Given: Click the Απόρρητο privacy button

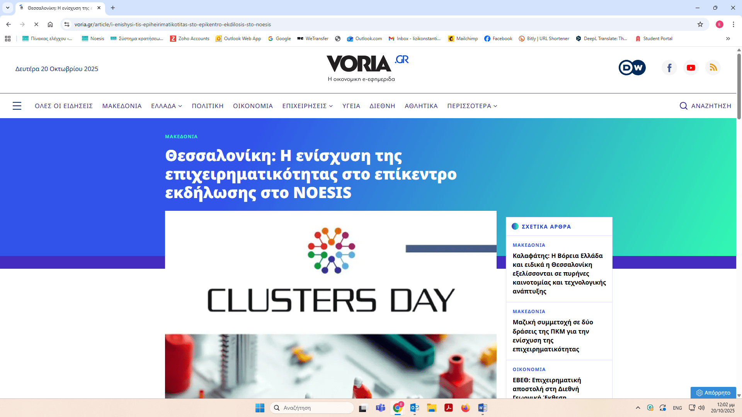Looking at the screenshot, I should (x=713, y=393).
